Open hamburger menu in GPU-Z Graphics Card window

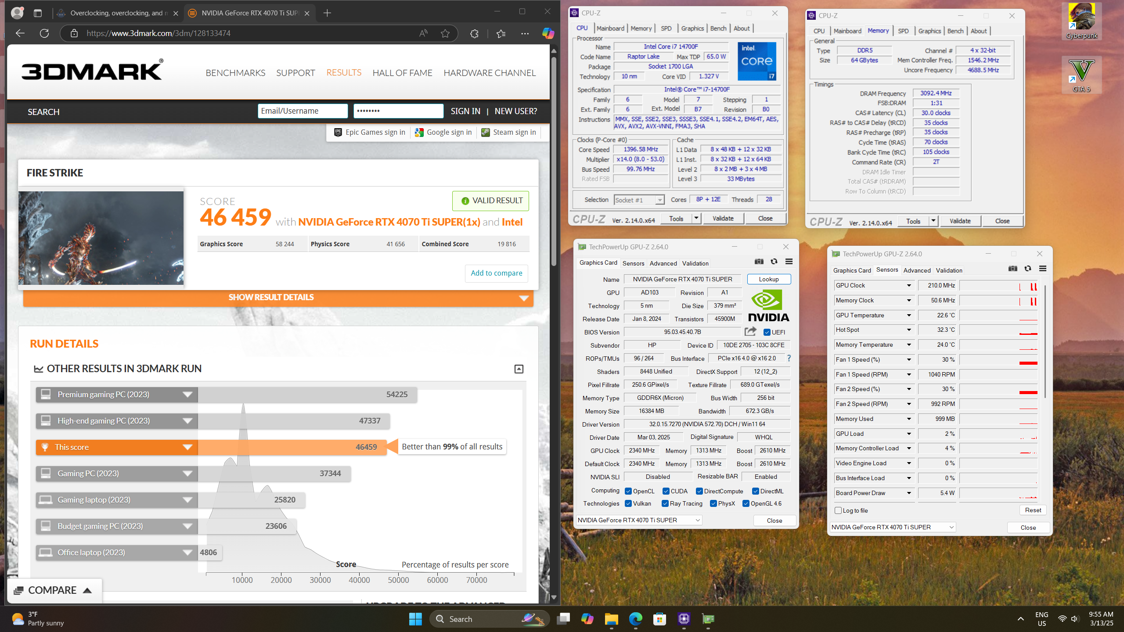pyautogui.click(x=789, y=262)
